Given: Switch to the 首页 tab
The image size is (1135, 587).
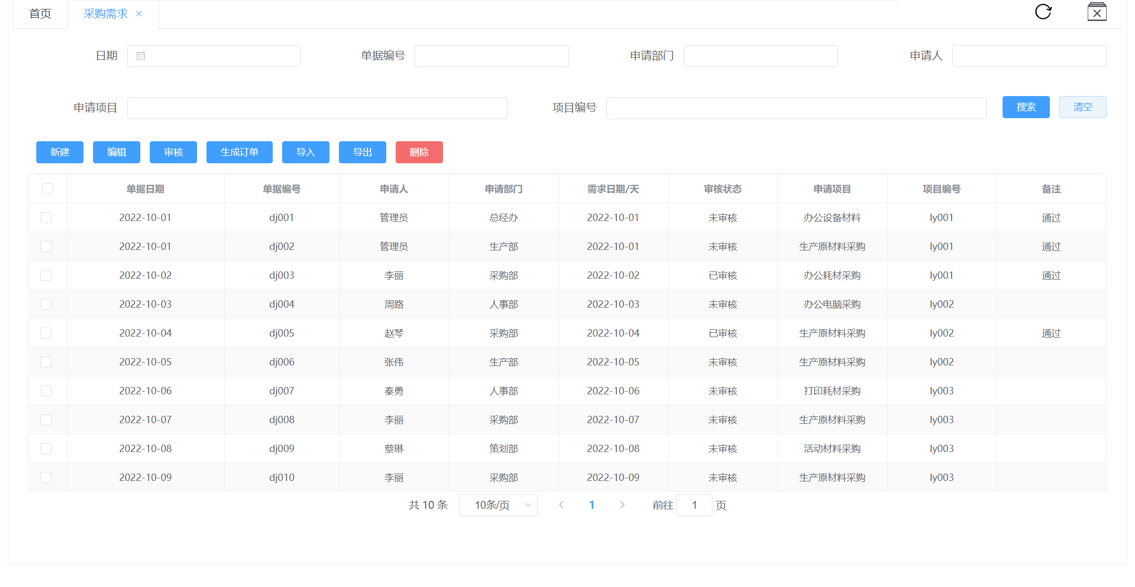Looking at the screenshot, I should click(x=40, y=14).
